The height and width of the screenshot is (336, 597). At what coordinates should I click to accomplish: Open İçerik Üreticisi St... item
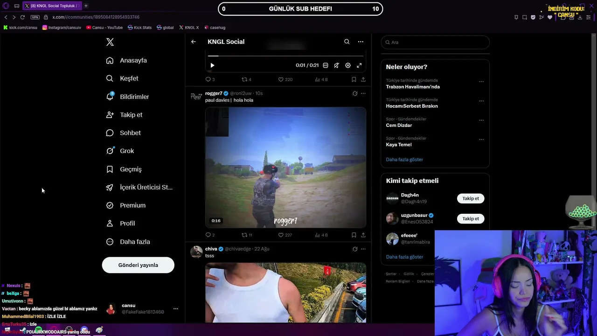139,187
